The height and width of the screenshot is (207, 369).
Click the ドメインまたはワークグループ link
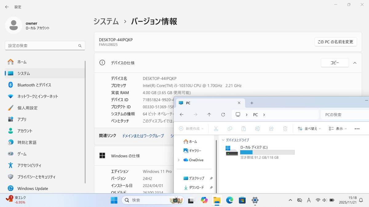click(143, 136)
